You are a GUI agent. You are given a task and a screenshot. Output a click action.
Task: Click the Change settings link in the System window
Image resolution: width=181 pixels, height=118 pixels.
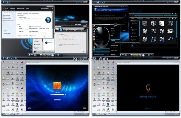point(48,37)
